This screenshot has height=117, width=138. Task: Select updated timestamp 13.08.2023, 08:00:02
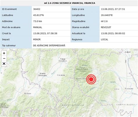[x=113, y=33]
